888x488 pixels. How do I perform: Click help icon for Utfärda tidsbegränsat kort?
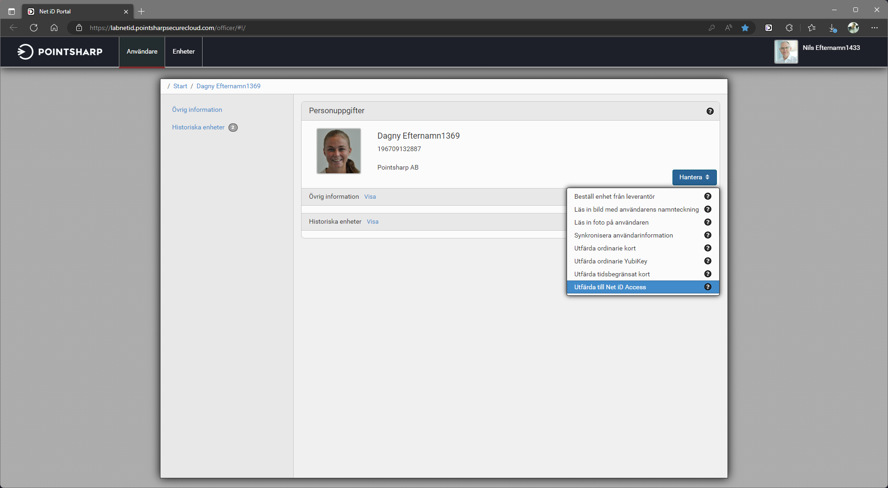tap(708, 274)
